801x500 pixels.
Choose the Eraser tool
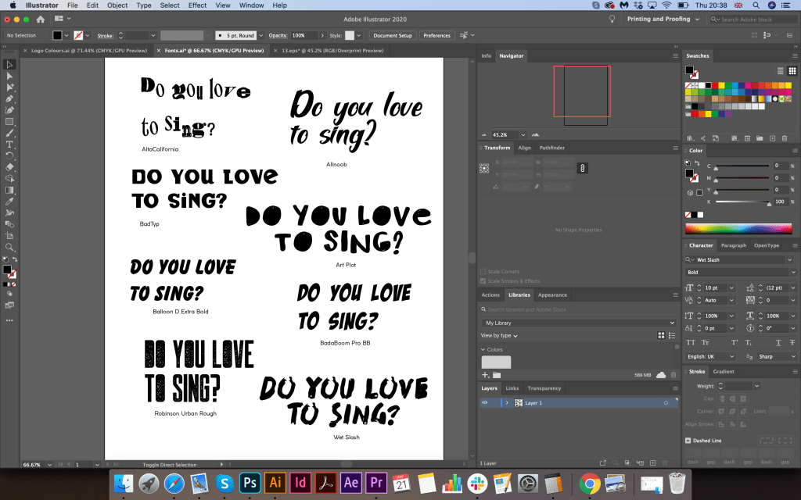click(9, 167)
